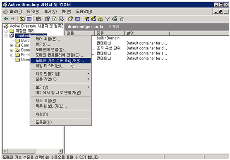
Task: Expand the Domain Controllers tree node
Action: coord(12,50)
